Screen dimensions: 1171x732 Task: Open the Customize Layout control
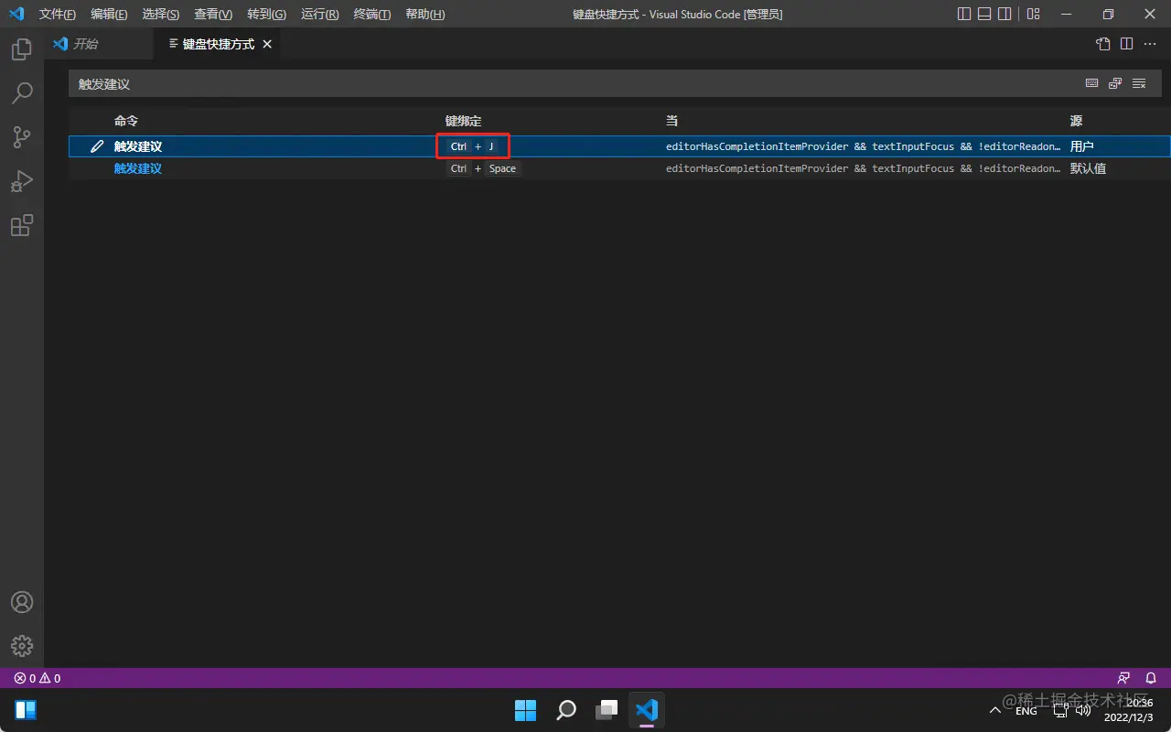[1033, 15]
